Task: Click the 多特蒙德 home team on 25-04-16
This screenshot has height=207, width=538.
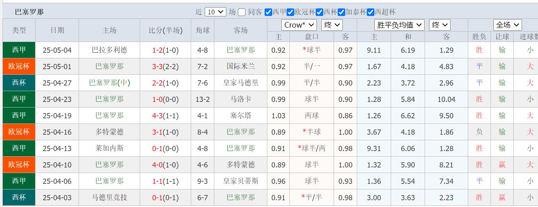Action: point(109,132)
